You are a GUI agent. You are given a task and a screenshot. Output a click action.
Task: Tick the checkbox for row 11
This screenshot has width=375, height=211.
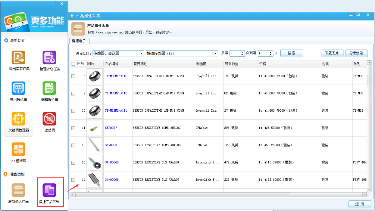[73, 128]
